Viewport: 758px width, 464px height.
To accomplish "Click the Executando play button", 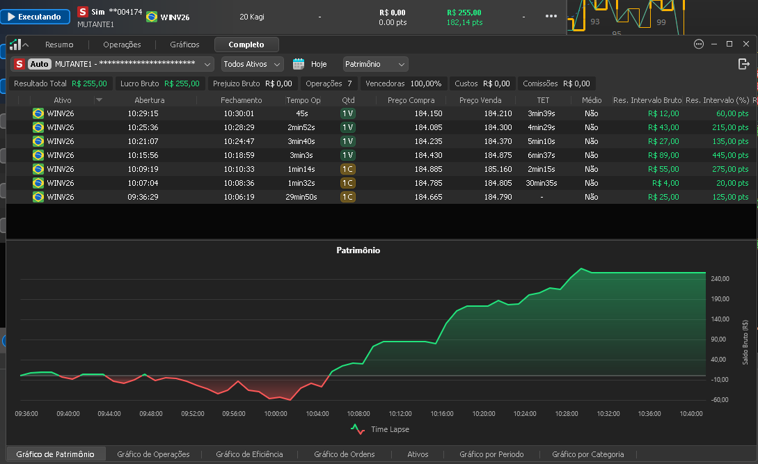I will coord(35,17).
